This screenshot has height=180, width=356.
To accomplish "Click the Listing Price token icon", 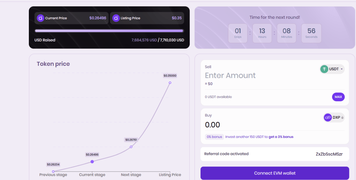I will [116, 18].
